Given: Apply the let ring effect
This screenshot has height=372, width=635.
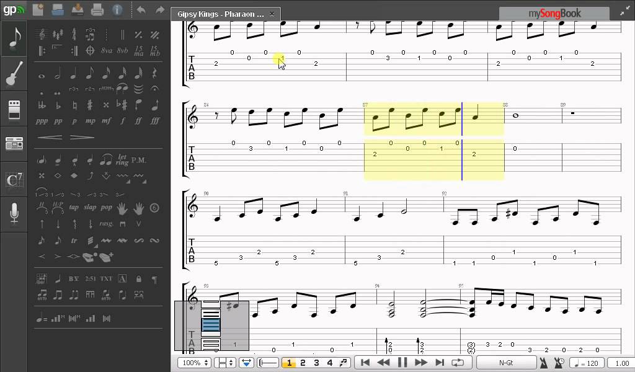Looking at the screenshot, I should pos(122,160).
